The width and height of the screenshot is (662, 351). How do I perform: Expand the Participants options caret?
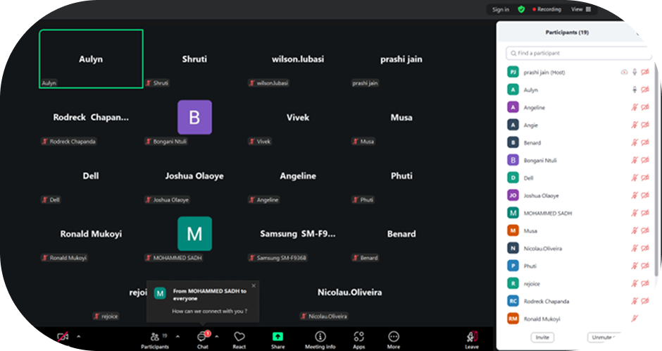(177, 337)
